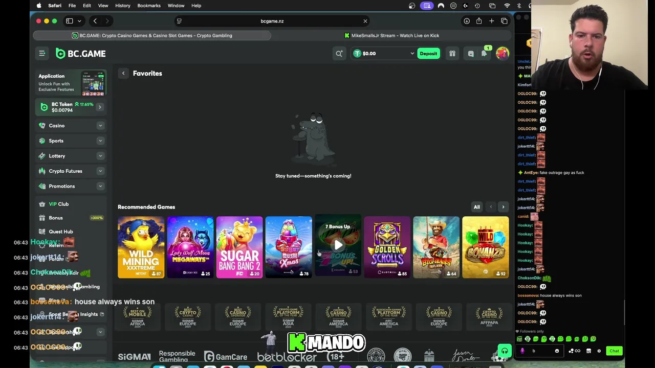Viewport: 655px width, 368px height.
Task: Click the Safari back navigation arrow
Action: coord(95,21)
